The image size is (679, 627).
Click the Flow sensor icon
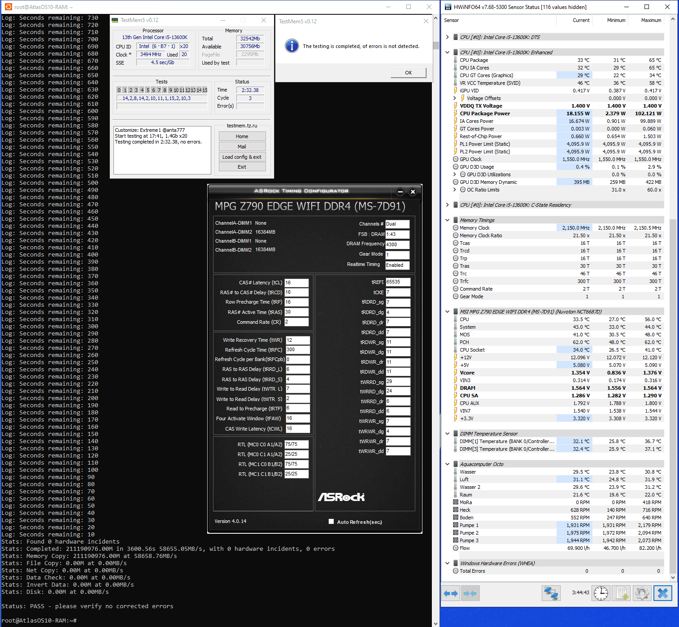[456, 548]
